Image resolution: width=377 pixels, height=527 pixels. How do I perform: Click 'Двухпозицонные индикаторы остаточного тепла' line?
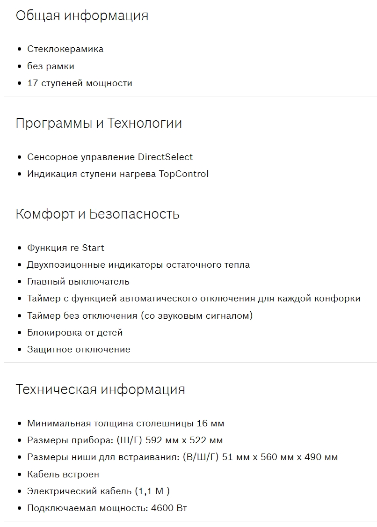(x=138, y=265)
